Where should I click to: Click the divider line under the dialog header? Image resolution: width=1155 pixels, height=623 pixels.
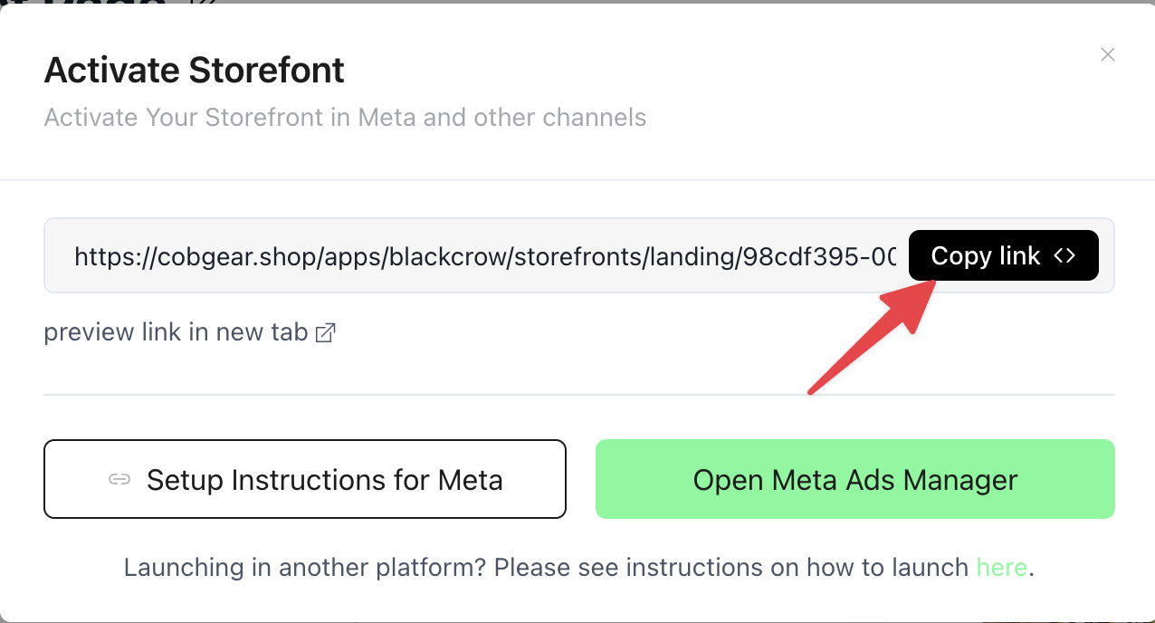point(579,180)
